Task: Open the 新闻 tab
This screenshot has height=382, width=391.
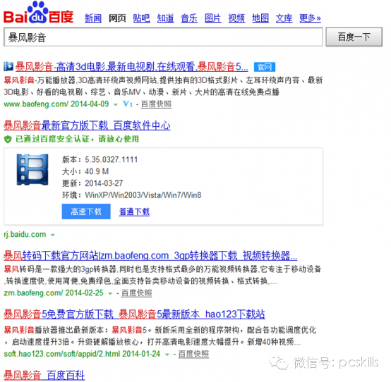Action: tap(93, 18)
